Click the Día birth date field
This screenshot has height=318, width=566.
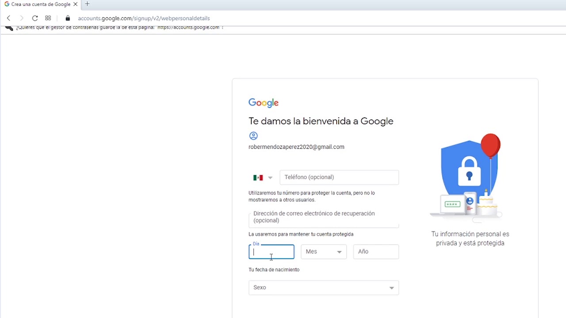click(x=272, y=252)
